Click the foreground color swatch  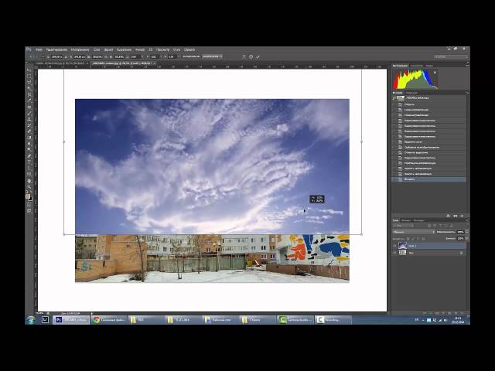[28, 196]
